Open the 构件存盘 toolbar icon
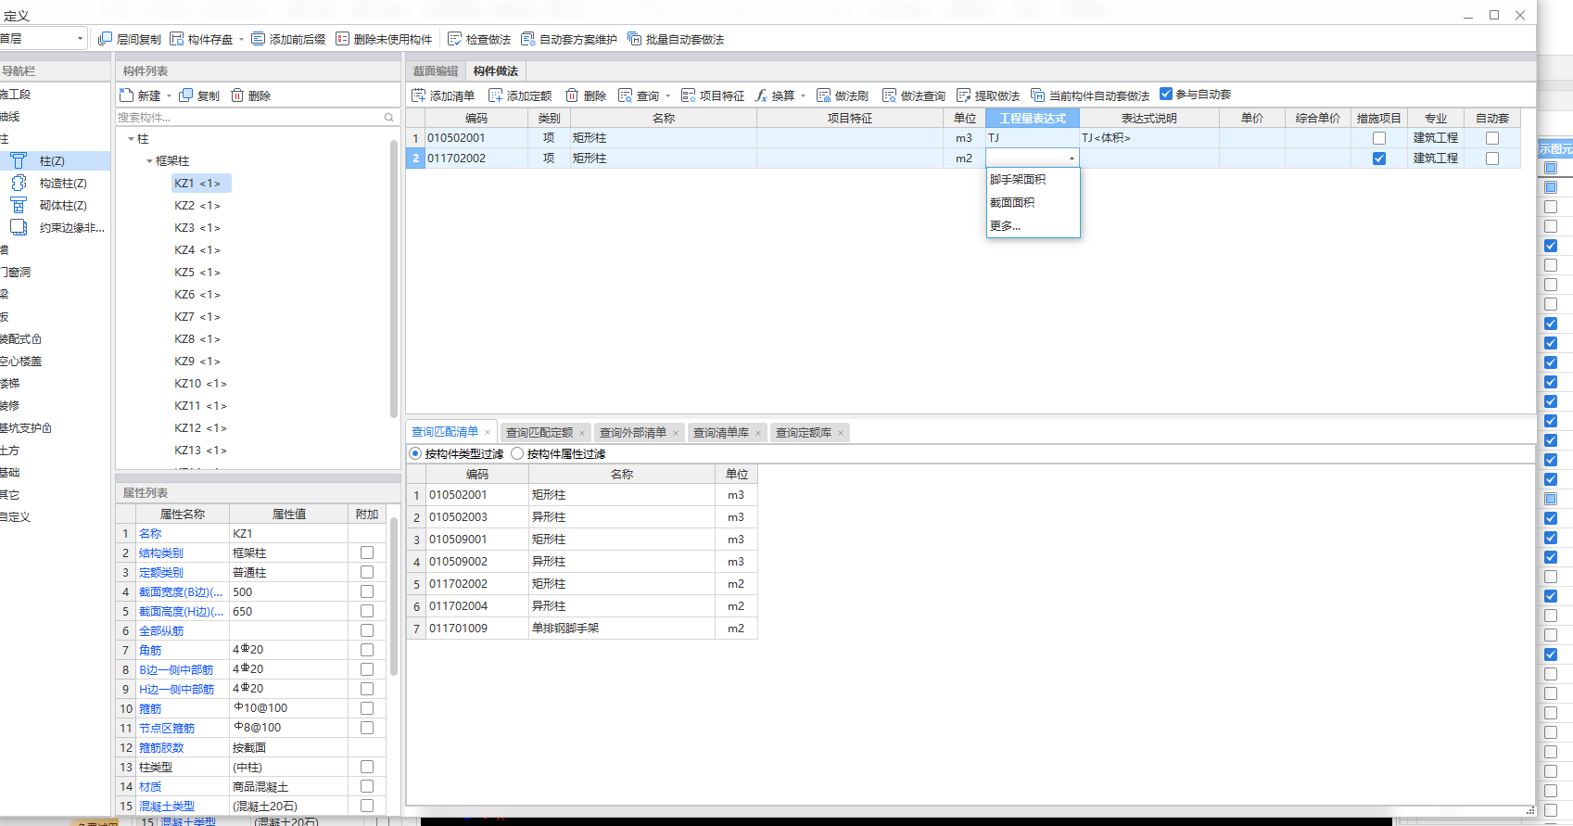Screen dimensions: 1573x826 coord(177,39)
